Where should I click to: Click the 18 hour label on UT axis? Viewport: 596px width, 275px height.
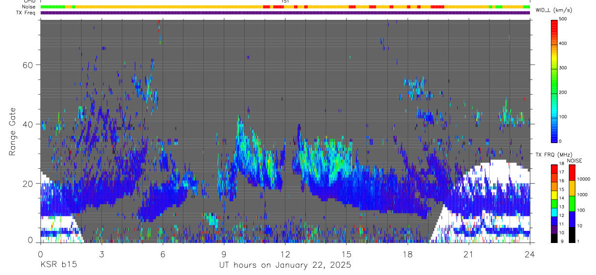(408, 254)
